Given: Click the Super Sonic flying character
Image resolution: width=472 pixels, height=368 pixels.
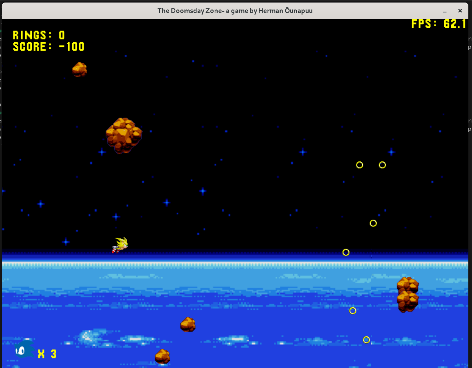Looking at the screenshot, I should [x=120, y=245].
